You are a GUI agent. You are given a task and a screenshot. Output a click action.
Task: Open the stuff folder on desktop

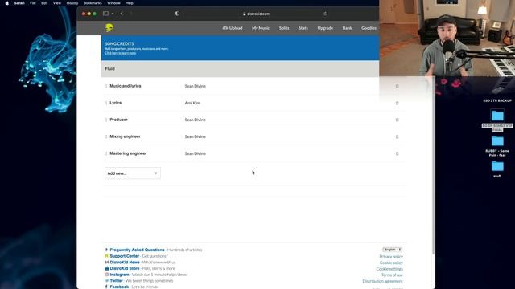(497, 166)
